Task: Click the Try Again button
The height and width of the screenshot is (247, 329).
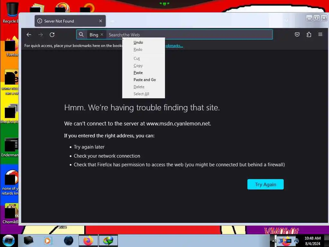Action: (265, 184)
